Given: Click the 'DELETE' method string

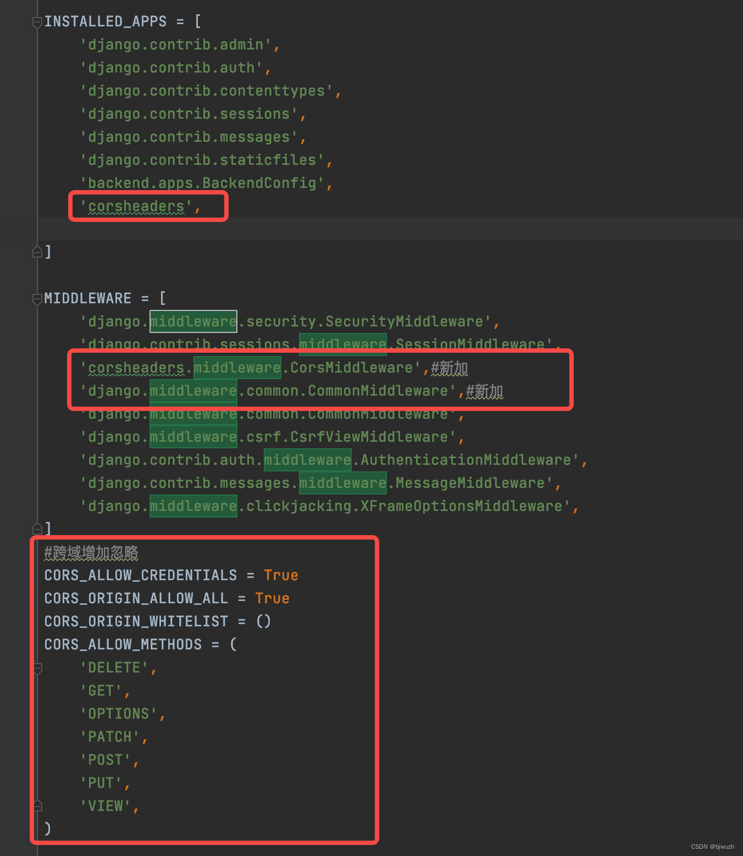Looking at the screenshot, I should point(117,667).
